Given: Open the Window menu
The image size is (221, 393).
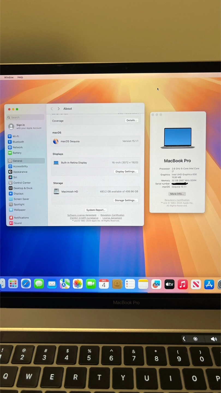Looking at the screenshot, I should click(x=9, y=77).
